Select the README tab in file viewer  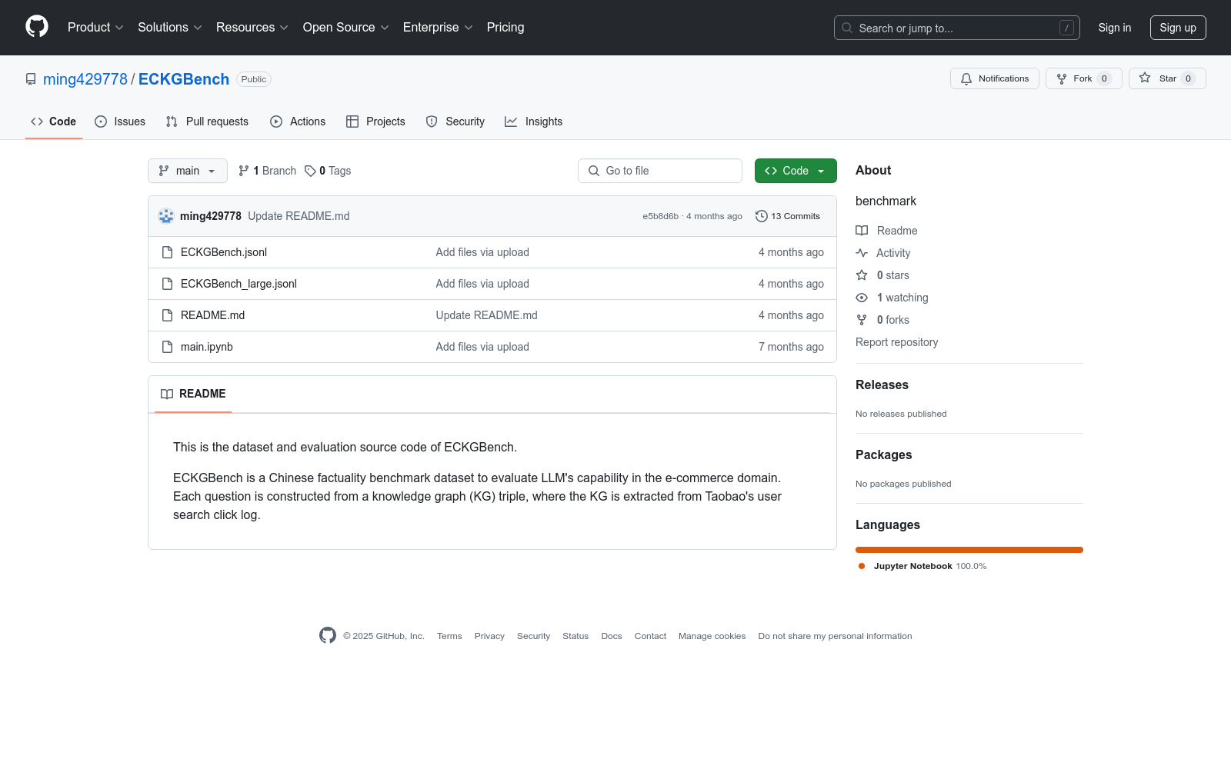193,394
